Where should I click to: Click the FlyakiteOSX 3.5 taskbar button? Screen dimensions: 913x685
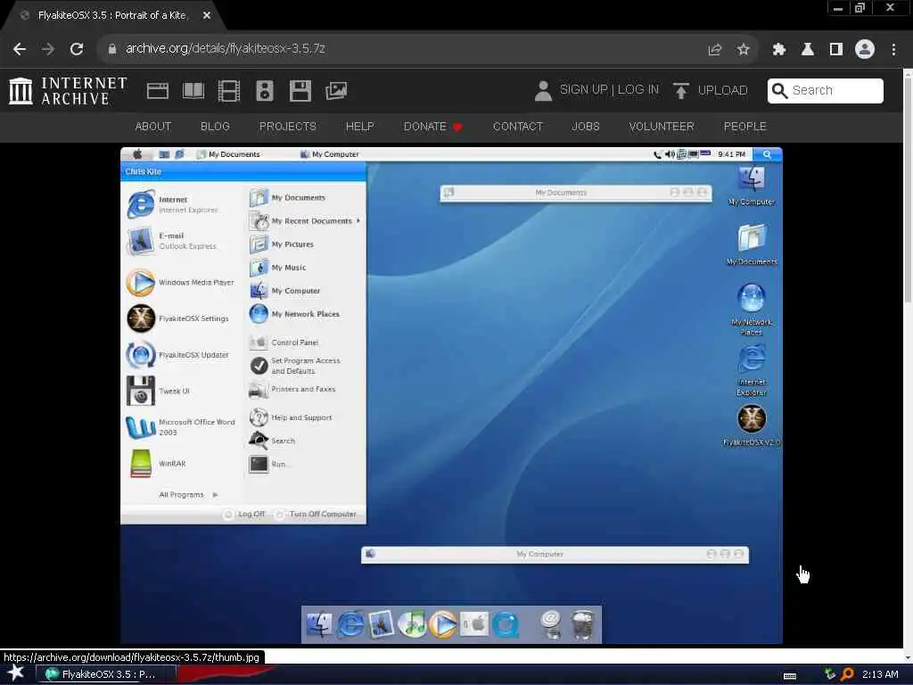click(x=106, y=674)
